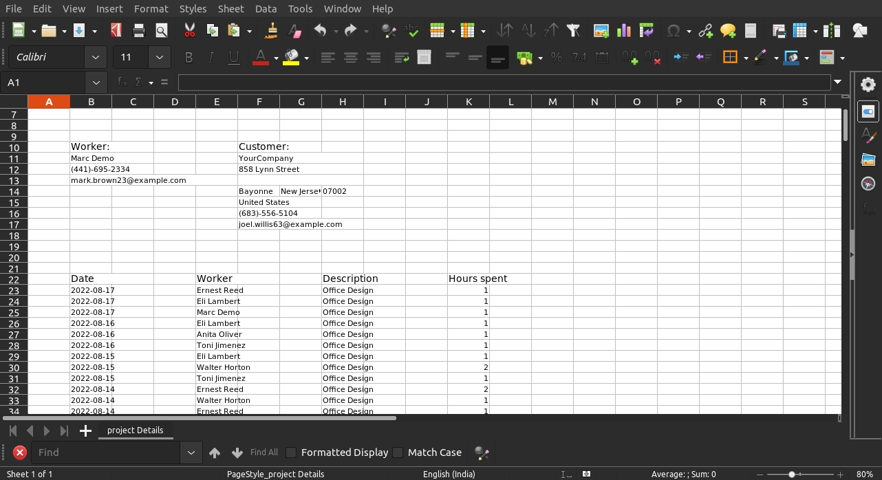Image resolution: width=882 pixels, height=480 pixels.
Task: Insert a hyperlink
Action: click(705, 30)
